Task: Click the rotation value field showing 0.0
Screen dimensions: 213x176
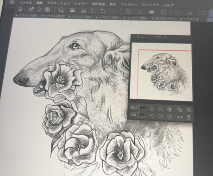Action: (x=134, y=115)
